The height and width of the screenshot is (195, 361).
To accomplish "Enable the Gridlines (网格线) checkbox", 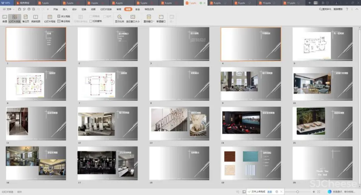I will click(x=91, y=17).
